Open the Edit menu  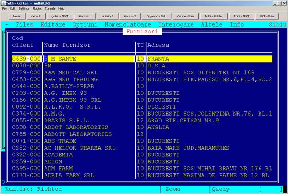(x=12, y=9)
